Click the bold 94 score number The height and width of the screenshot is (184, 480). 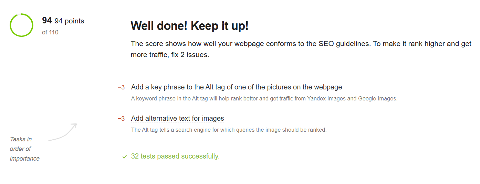click(x=47, y=21)
